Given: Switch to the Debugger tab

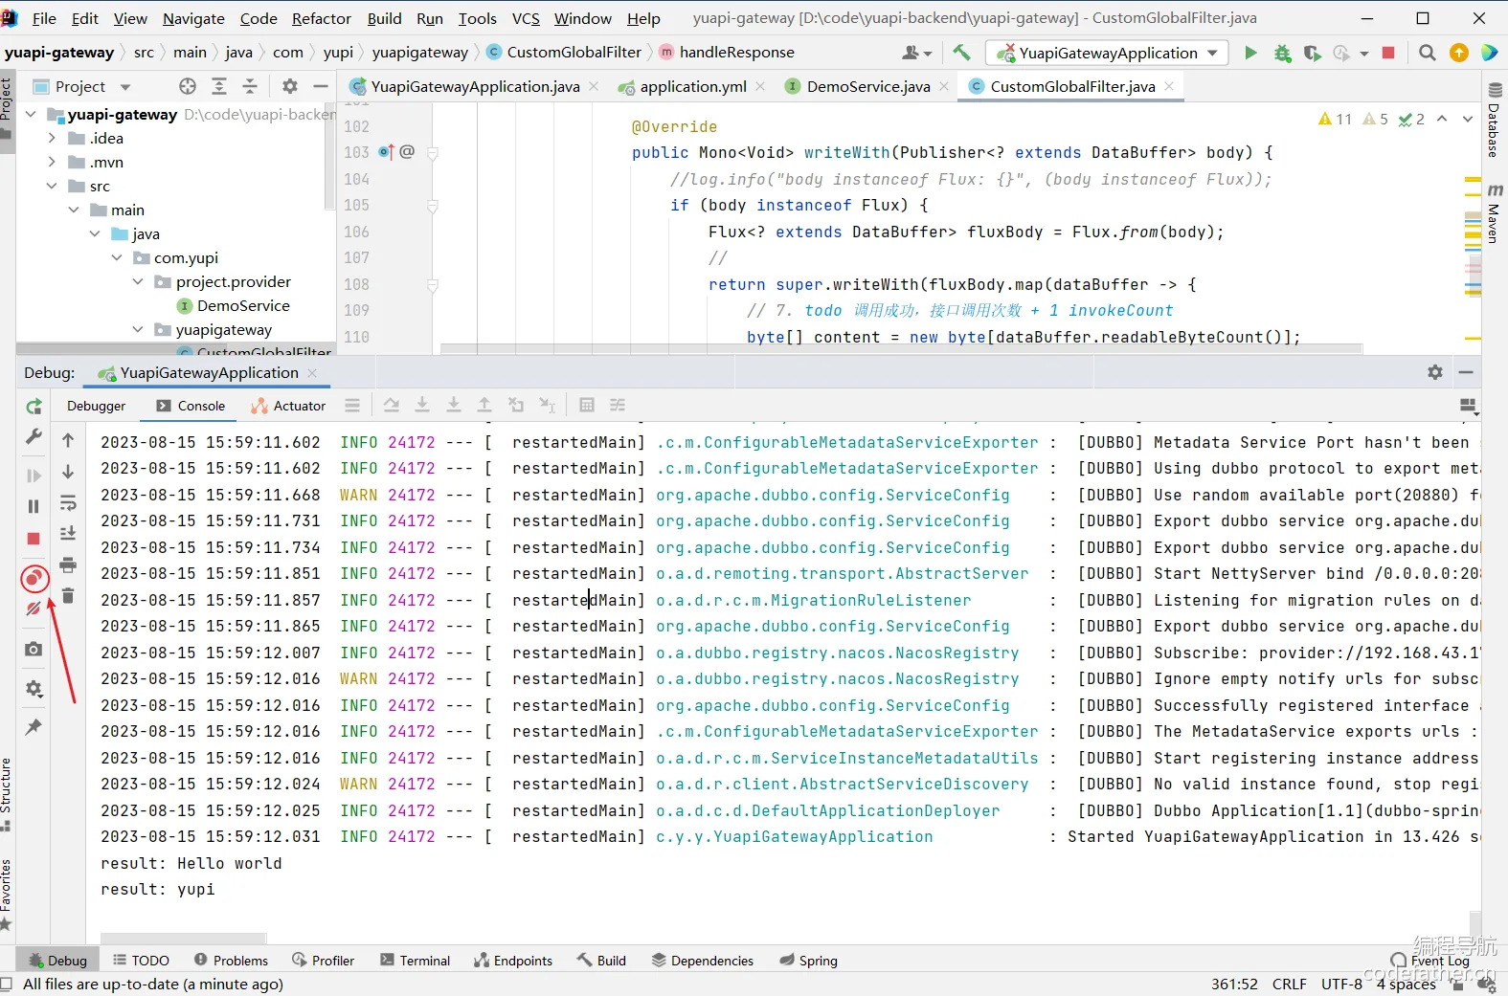Looking at the screenshot, I should pyautogui.click(x=96, y=406).
